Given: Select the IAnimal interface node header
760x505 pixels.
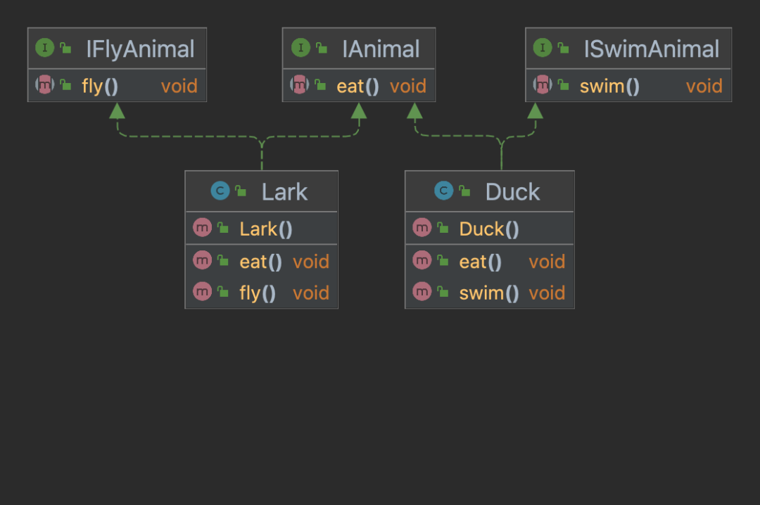Looking at the screenshot, I should click(x=381, y=49).
